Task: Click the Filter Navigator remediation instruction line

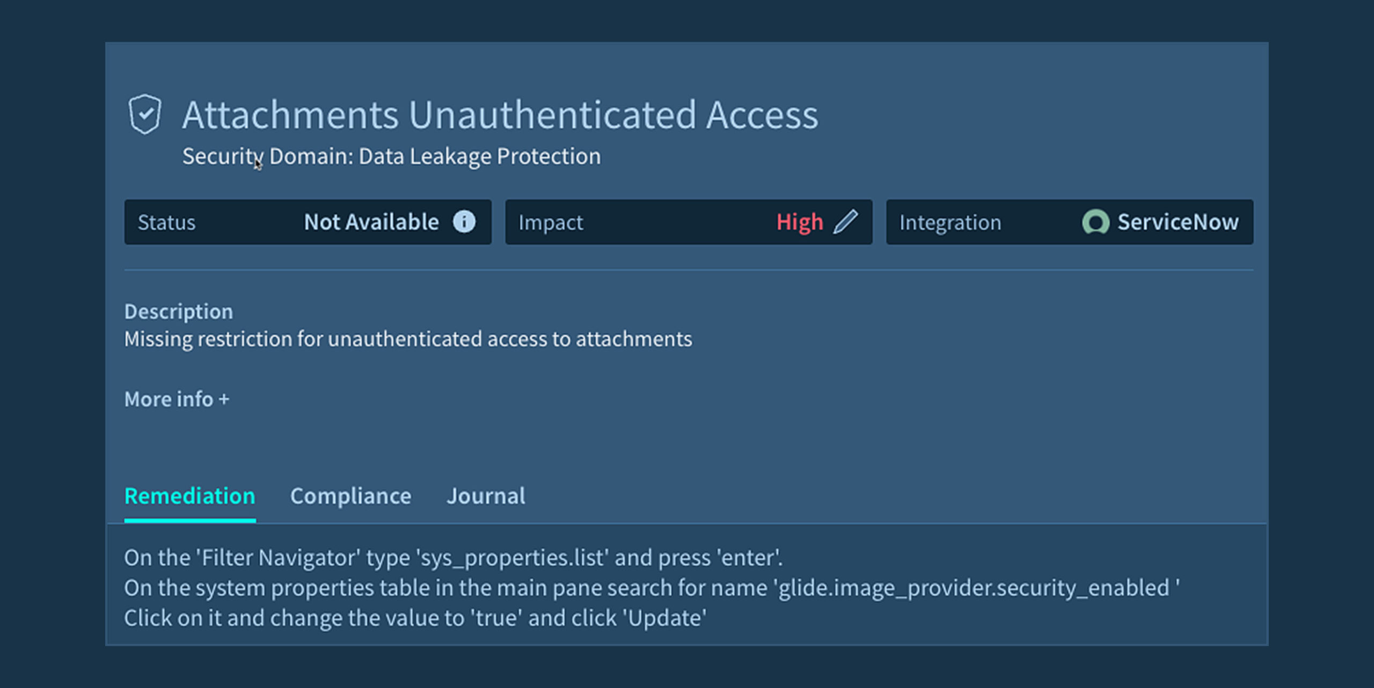Action: [x=453, y=558]
